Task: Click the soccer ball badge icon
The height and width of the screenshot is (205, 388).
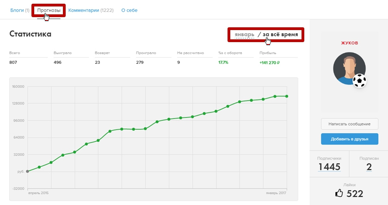Action: click(359, 81)
